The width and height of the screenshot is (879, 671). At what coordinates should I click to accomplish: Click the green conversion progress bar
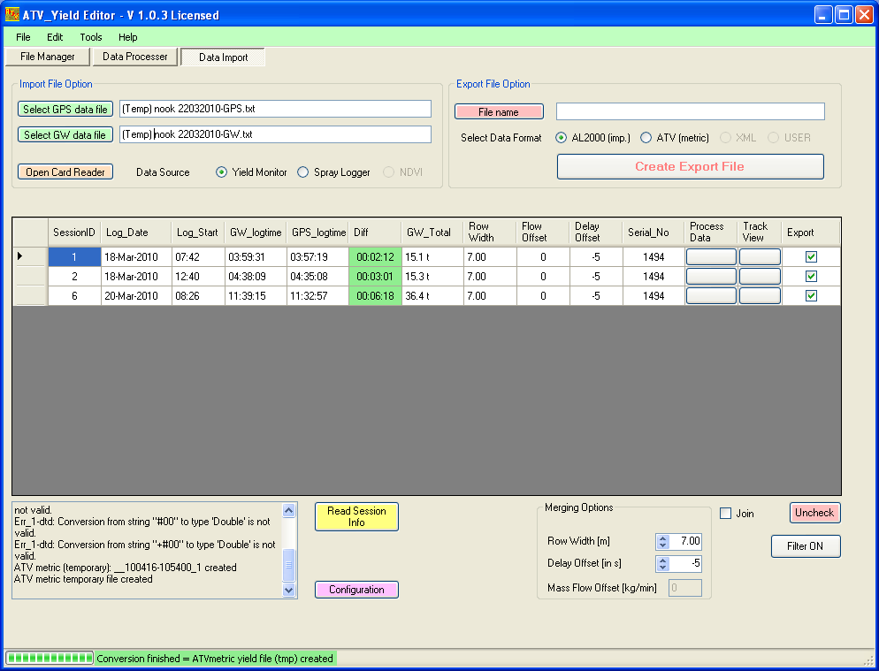click(50, 659)
